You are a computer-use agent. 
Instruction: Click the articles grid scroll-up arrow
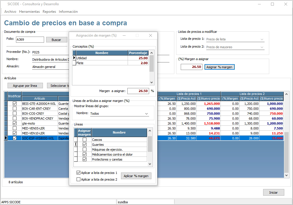287,94
